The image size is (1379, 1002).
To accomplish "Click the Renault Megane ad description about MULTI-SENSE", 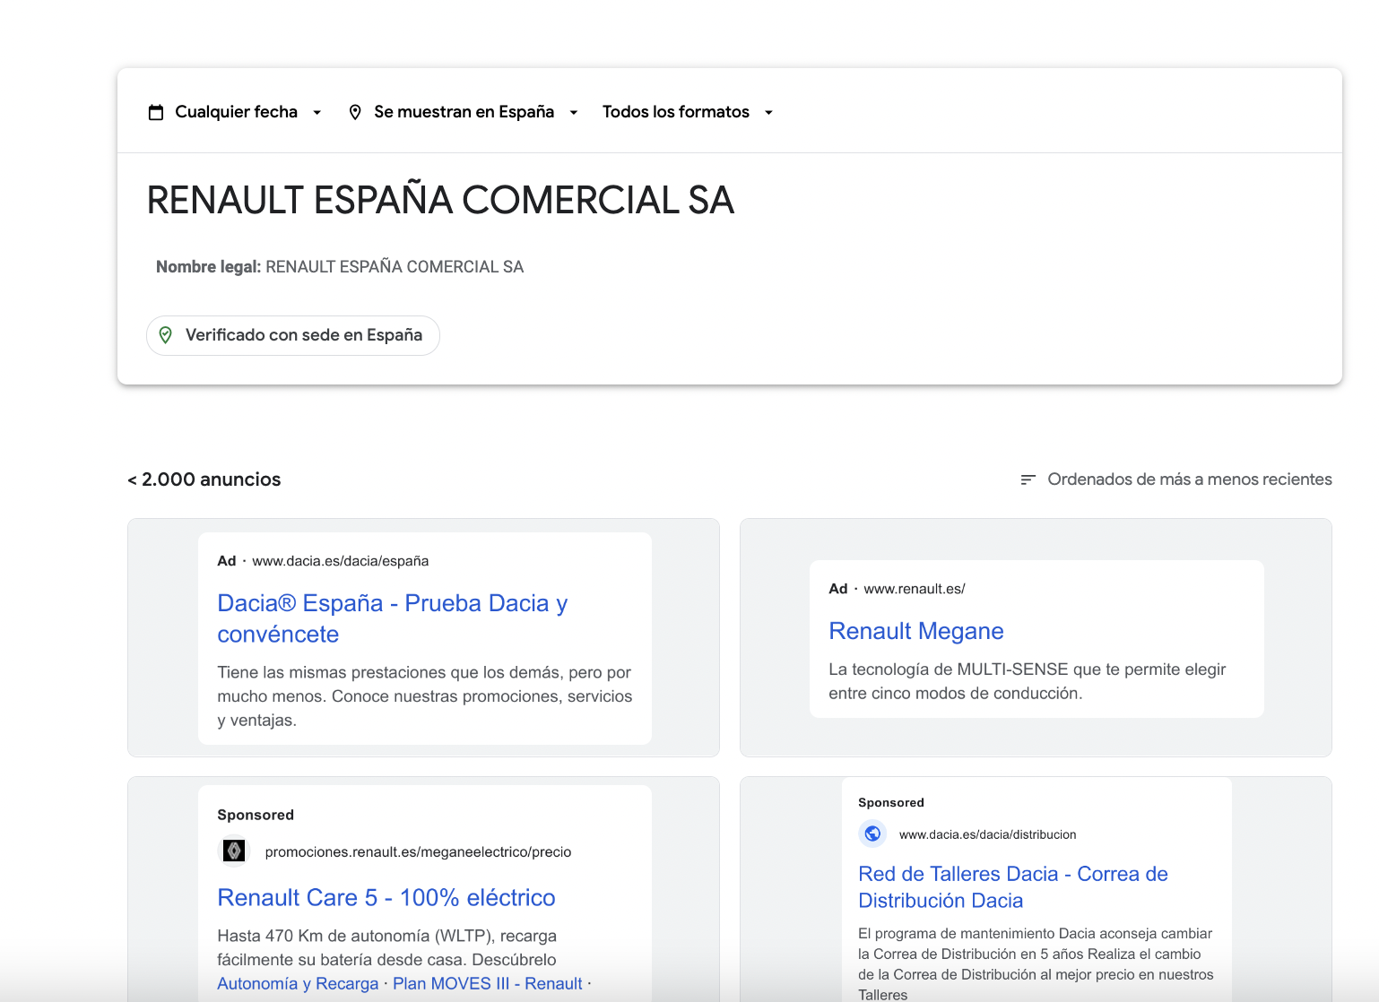I will click(x=1027, y=681).
